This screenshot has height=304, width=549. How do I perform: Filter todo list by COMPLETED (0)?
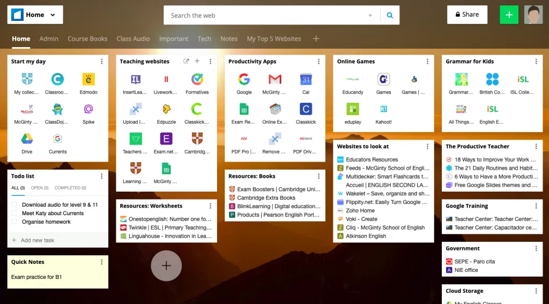[70, 188]
